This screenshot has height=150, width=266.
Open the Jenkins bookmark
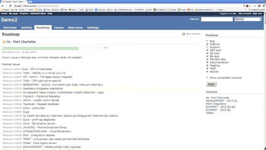(90, 10)
